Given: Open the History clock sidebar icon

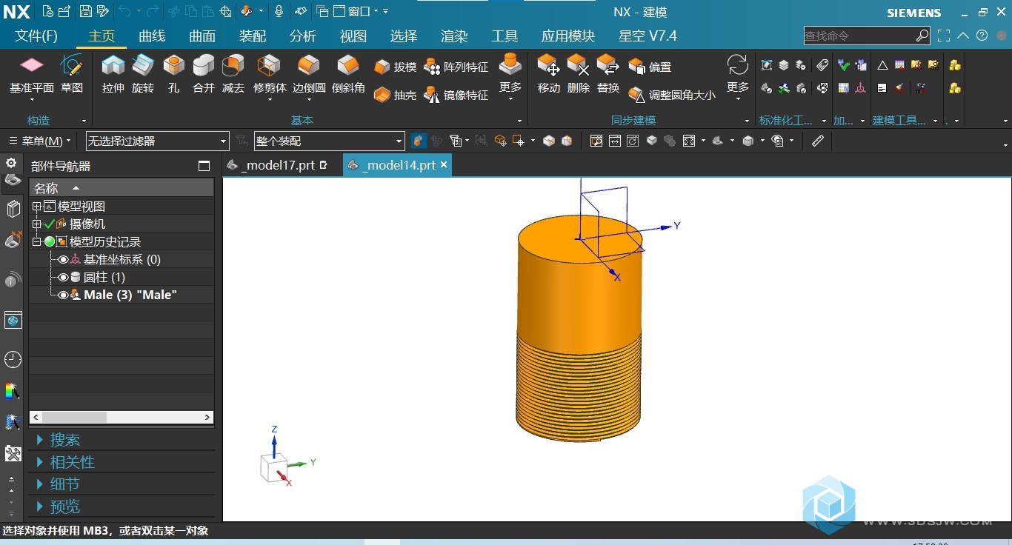Looking at the screenshot, I should click(x=13, y=360).
